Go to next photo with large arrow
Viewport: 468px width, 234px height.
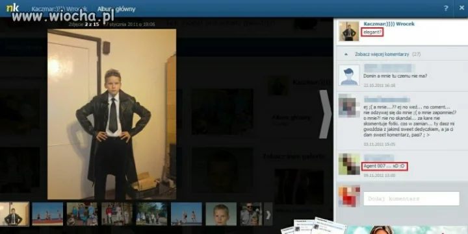coord(326,114)
